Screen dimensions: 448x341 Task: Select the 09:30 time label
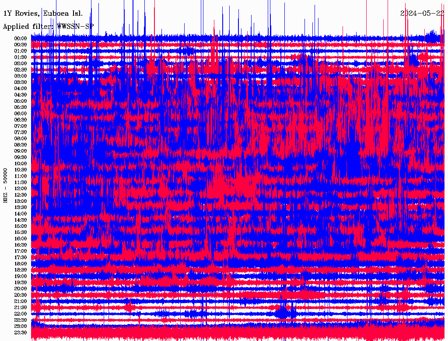[21, 157]
